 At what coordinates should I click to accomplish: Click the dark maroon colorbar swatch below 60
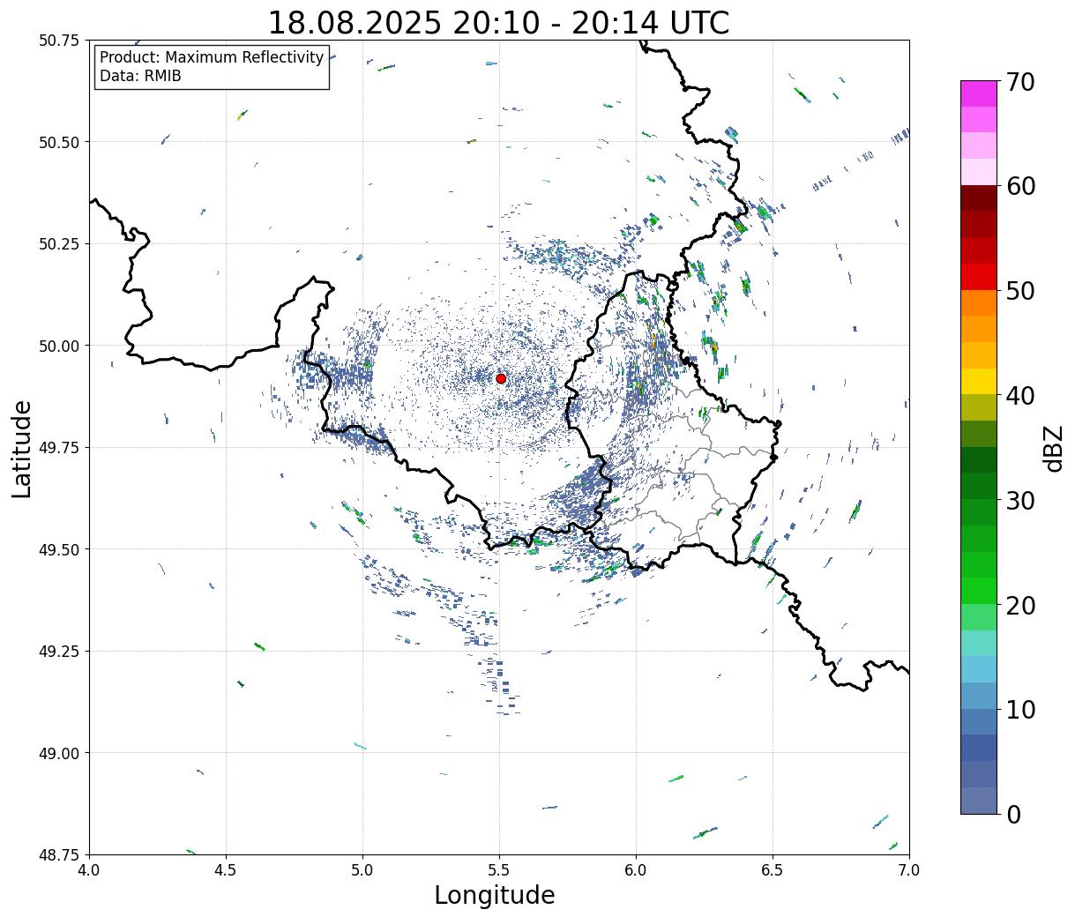pyautogui.click(x=979, y=198)
